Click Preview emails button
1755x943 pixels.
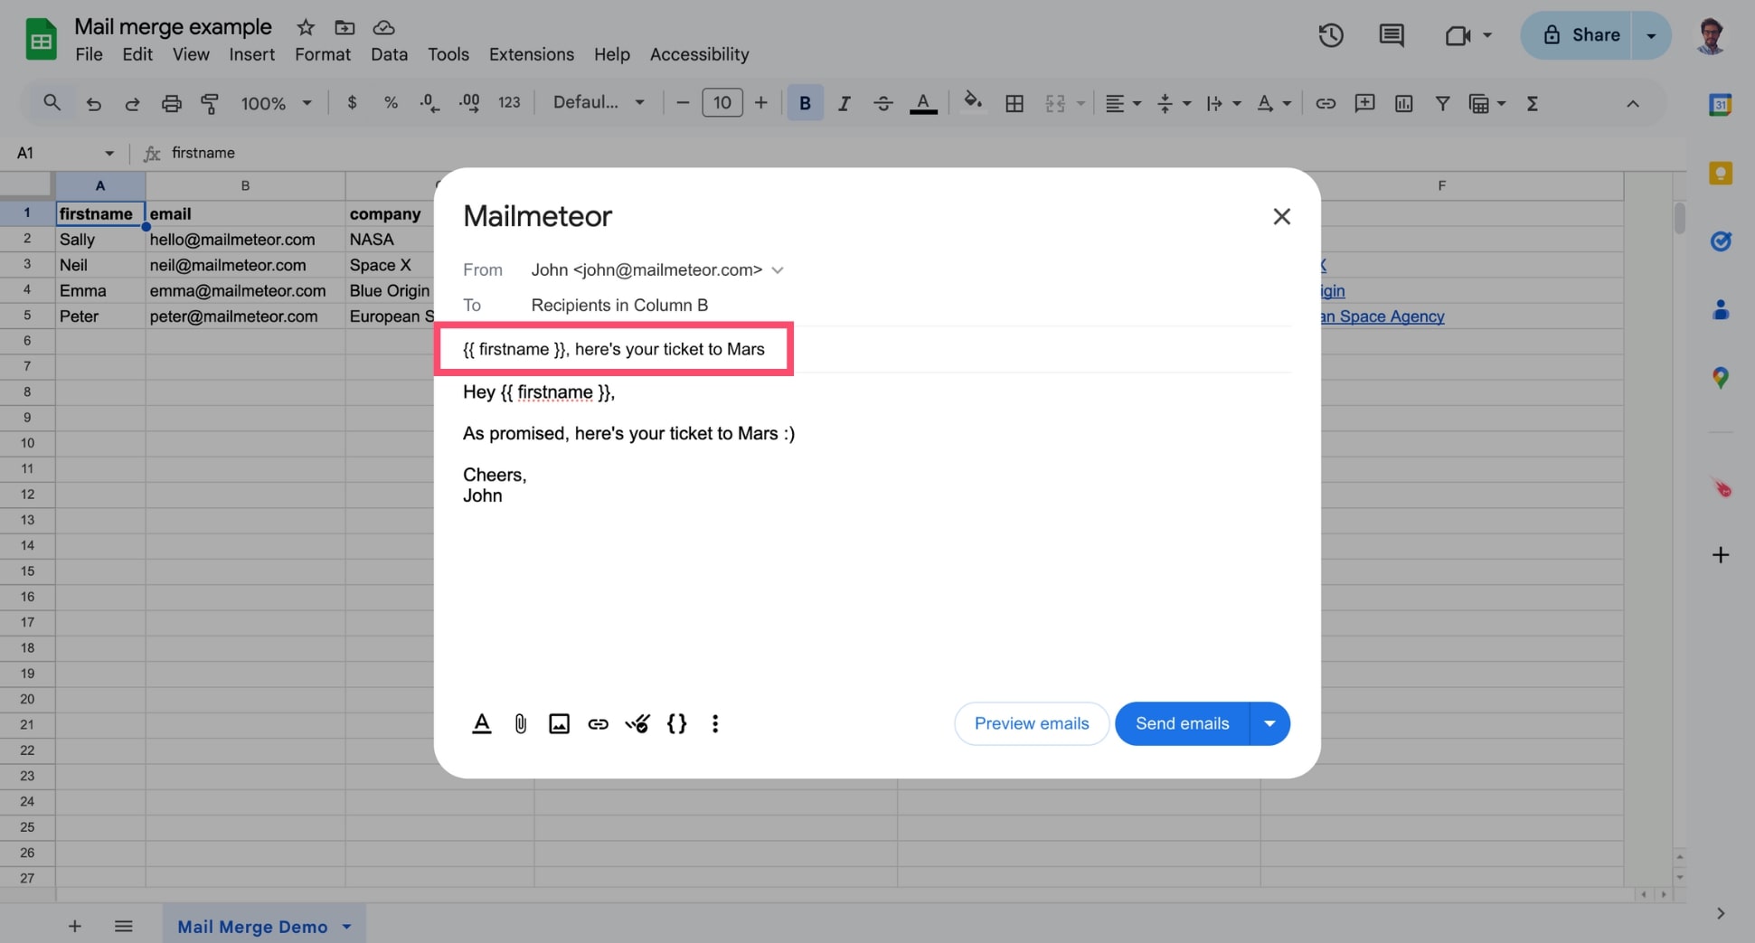[x=1032, y=723]
